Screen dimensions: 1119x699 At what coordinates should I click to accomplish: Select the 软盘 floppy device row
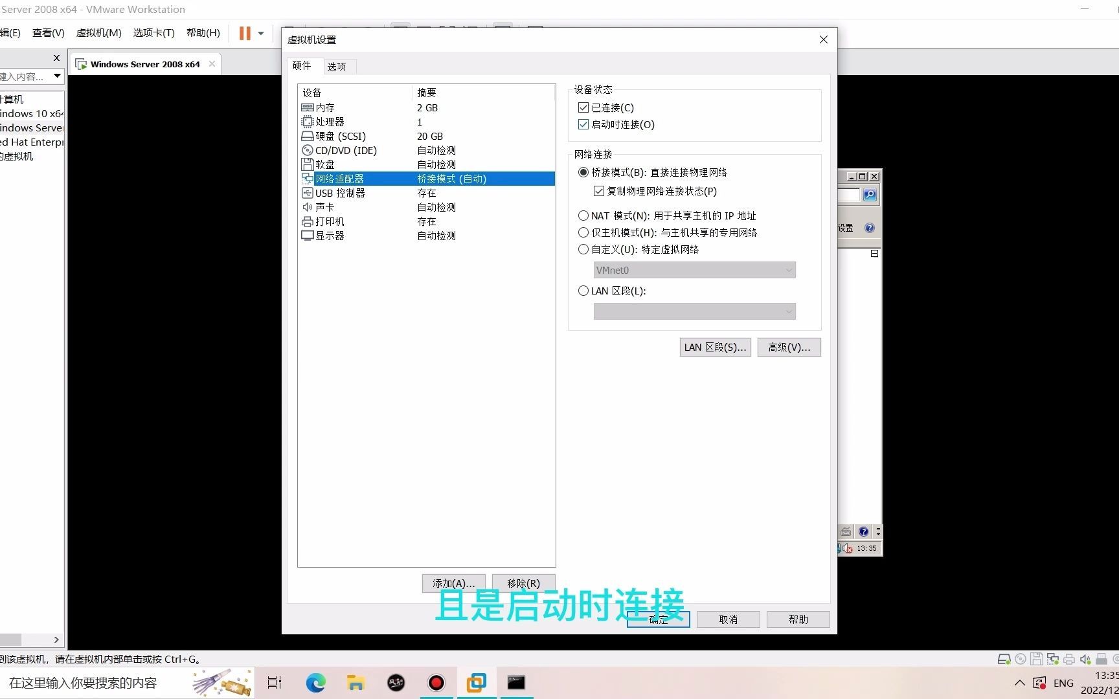pos(426,164)
